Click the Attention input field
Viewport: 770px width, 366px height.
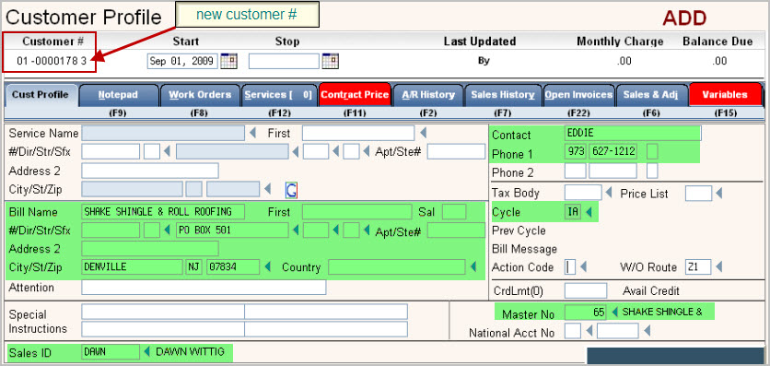pyautogui.click(x=204, y=288)
